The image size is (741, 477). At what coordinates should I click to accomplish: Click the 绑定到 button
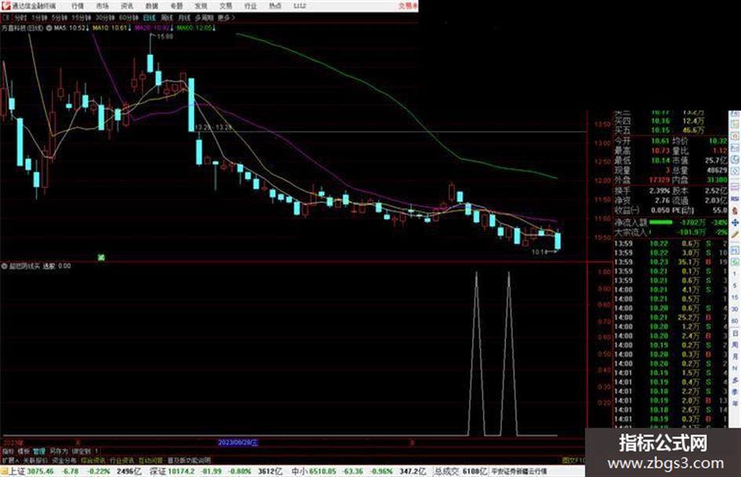click(81, 451)
